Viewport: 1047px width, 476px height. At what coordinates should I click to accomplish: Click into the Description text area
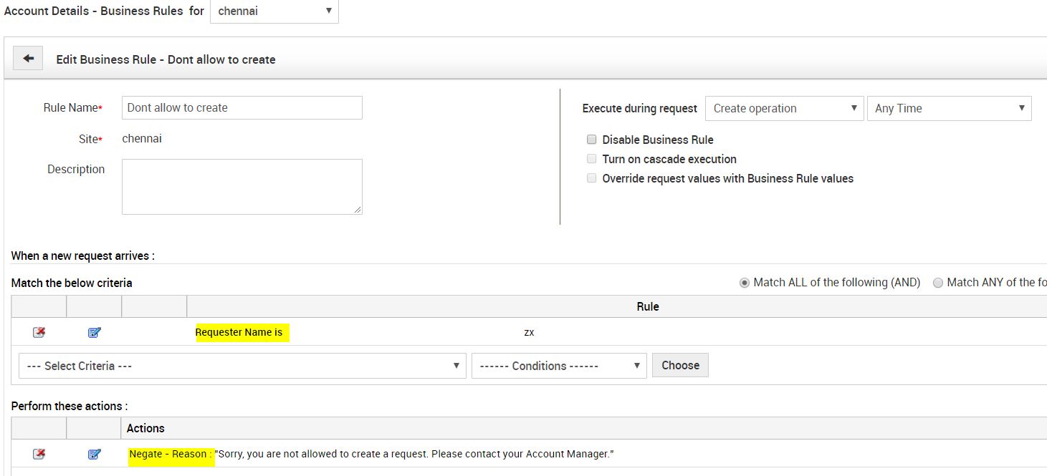pyautogui.click(x=242, y=186)
